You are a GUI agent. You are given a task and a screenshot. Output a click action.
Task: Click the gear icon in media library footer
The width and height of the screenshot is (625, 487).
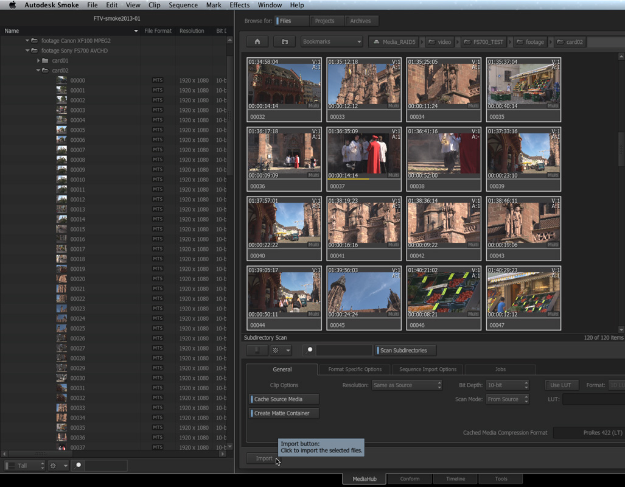[x=54, y=466]
